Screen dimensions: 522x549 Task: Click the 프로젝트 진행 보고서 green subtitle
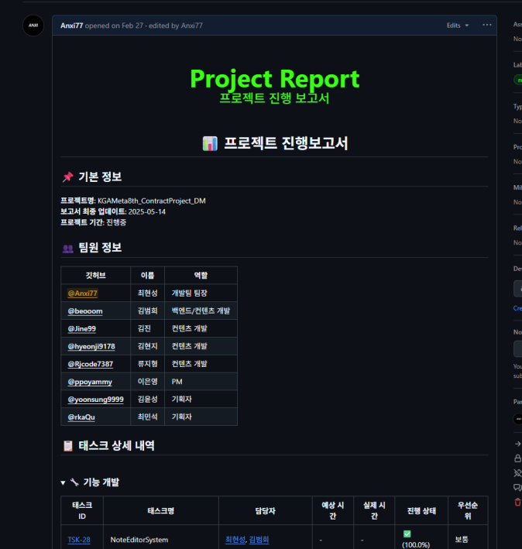[274, 98]
